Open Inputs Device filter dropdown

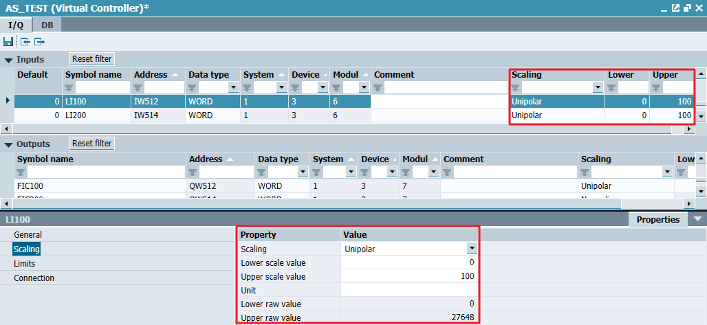pos(323,87)
